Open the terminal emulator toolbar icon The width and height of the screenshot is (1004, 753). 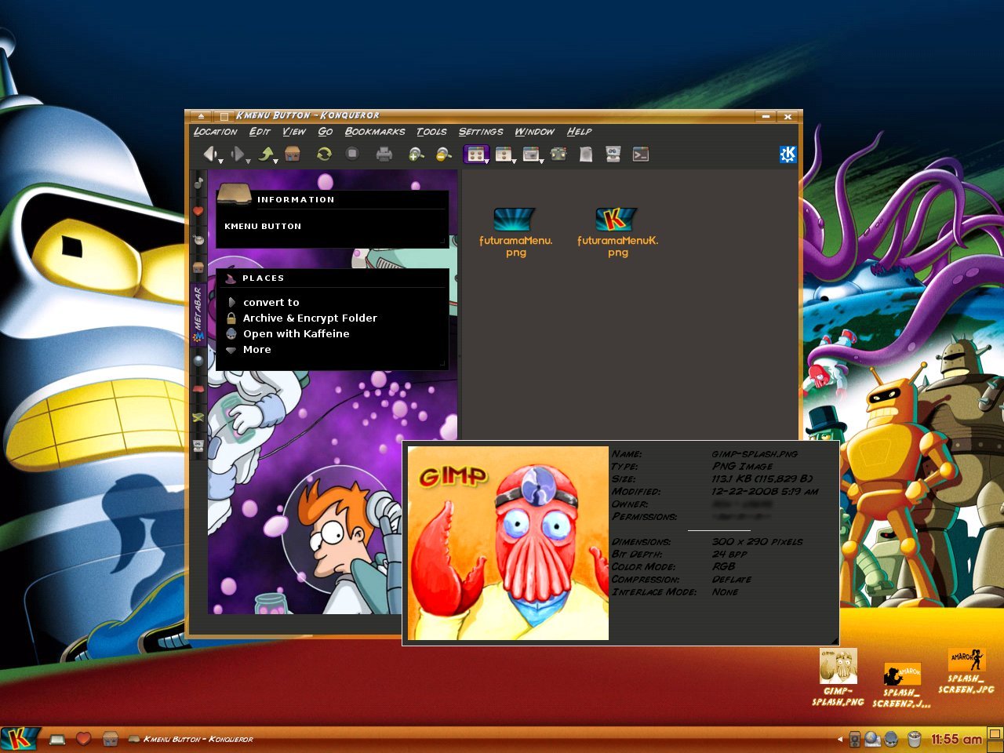pos(641,154)
